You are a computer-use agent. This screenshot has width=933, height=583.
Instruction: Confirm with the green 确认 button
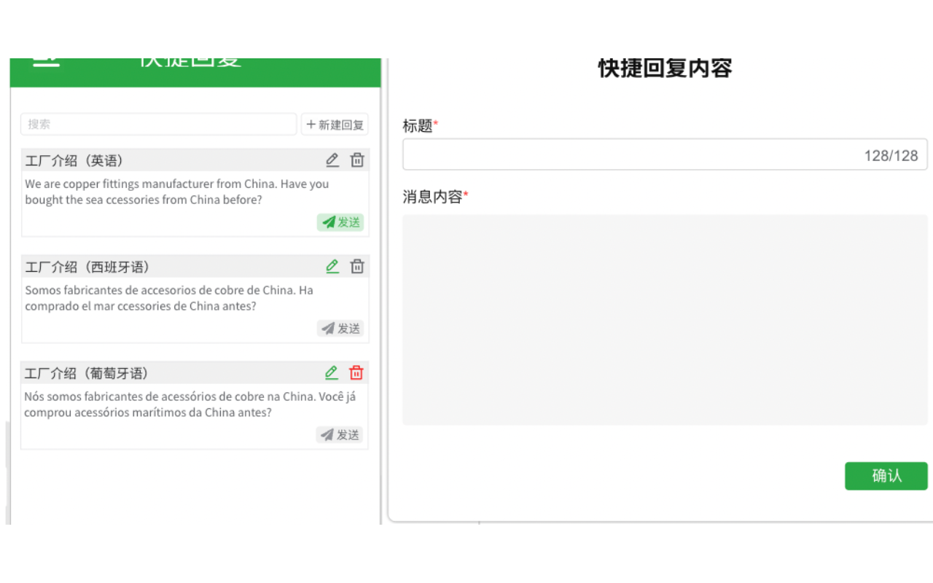(x=886, y=476)
